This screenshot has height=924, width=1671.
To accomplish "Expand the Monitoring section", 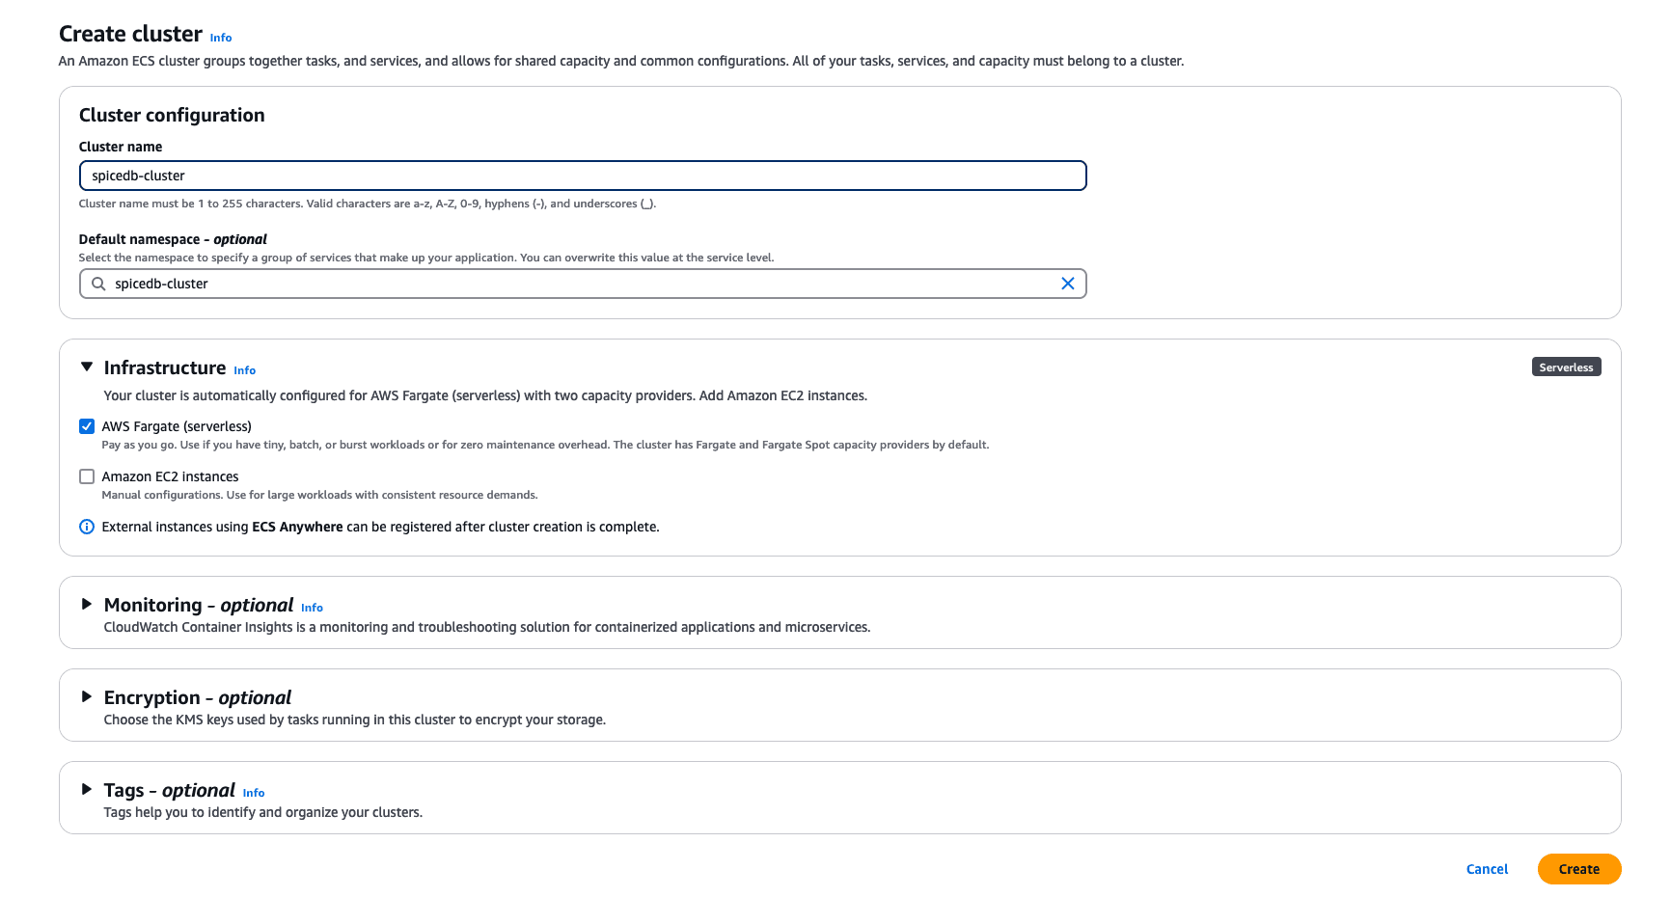I will click(86, 606).
